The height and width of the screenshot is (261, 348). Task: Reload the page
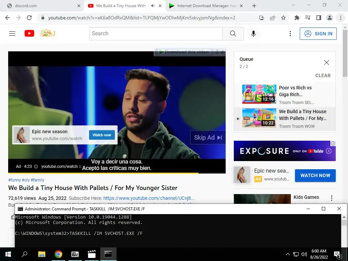tap(29, 18)
